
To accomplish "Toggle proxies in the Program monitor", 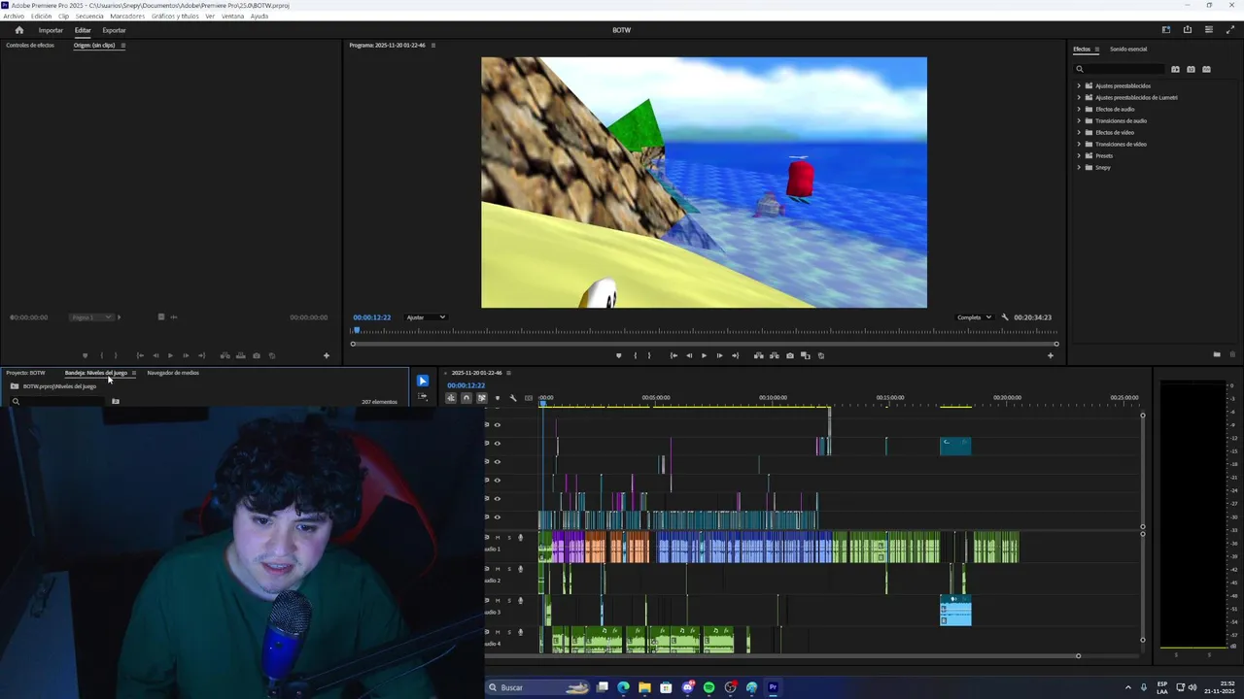I will click(x=821, y=355).
